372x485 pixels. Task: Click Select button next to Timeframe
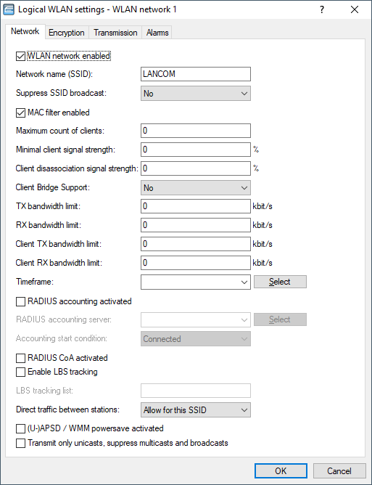coord(280,282)
